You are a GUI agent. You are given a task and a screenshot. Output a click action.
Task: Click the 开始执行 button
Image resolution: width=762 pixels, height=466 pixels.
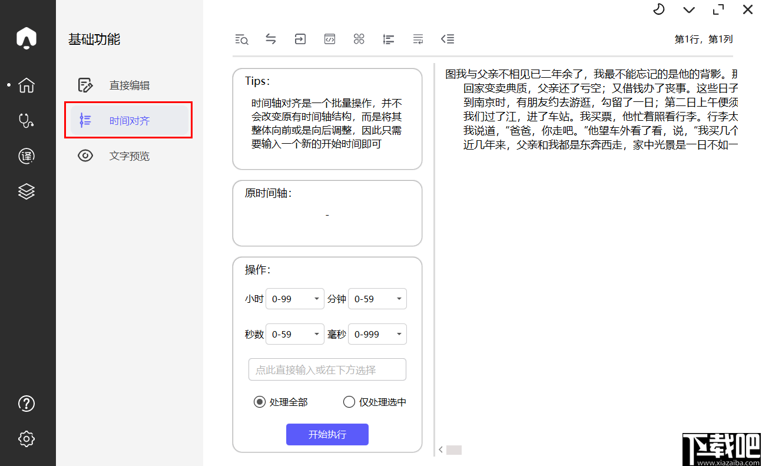[327, 435]
